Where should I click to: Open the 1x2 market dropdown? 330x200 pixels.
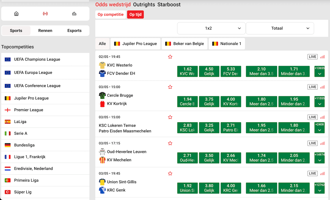point(211,28)
